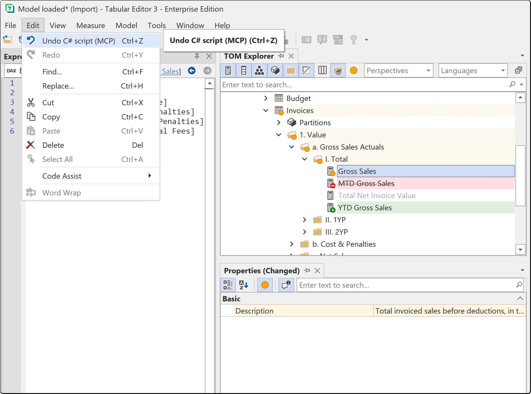Toggle group-by-table folder button in TOM Explorer
Image resolution: width=531 pixels, height=394 pixels.
tap(338, 70)
